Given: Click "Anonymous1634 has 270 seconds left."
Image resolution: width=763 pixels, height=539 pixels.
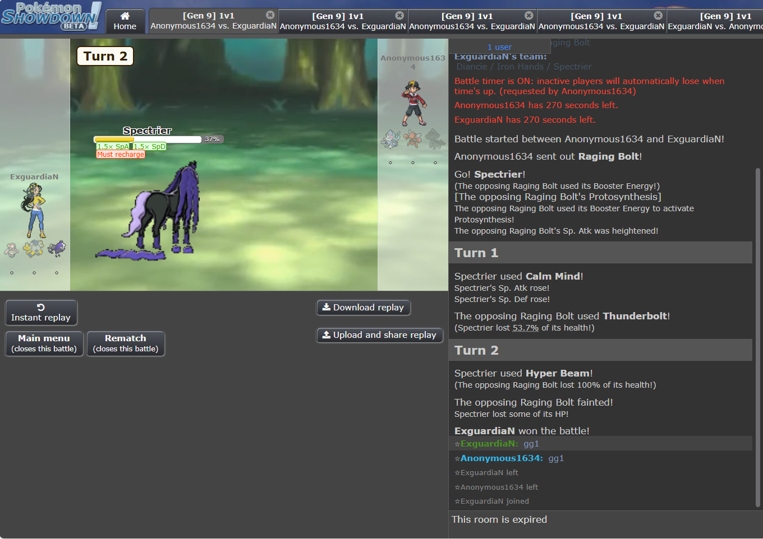Looking at the screenshot, I should pyautogui.click(x=536, y=105).
